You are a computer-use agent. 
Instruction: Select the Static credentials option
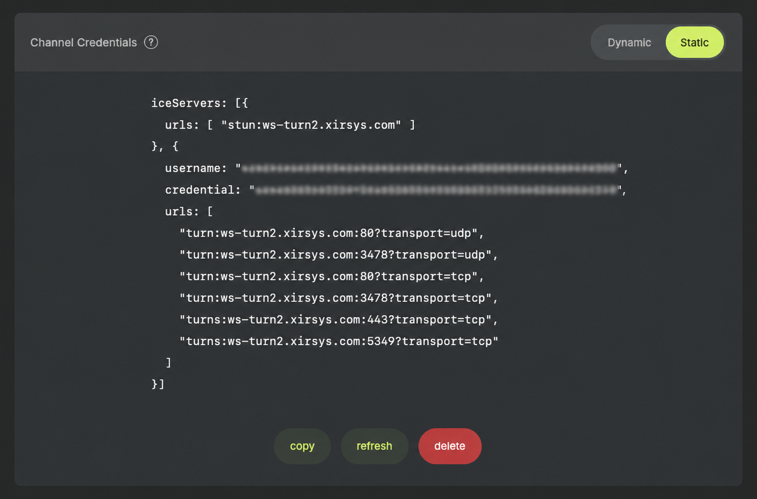694,43
